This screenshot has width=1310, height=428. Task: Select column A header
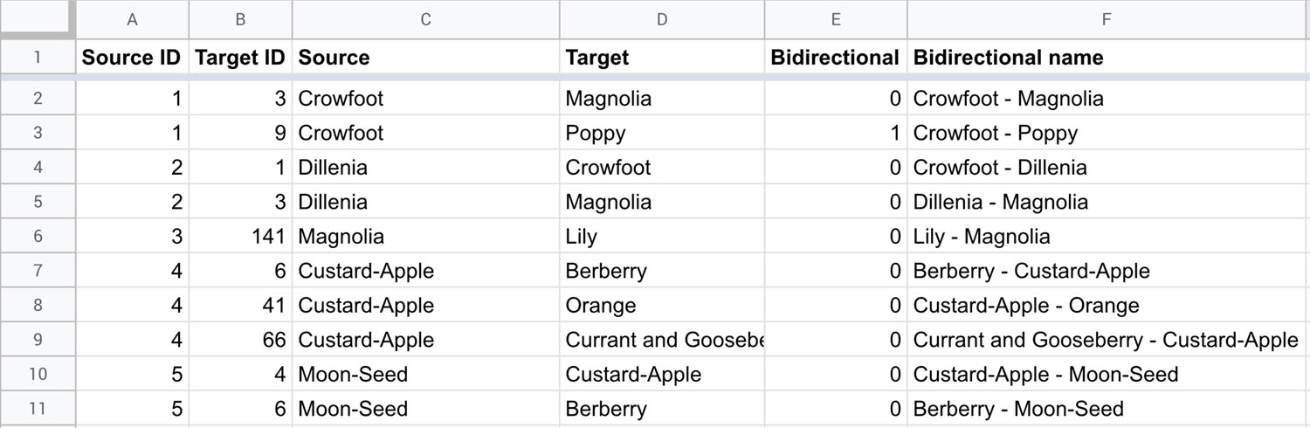point(132,19)
